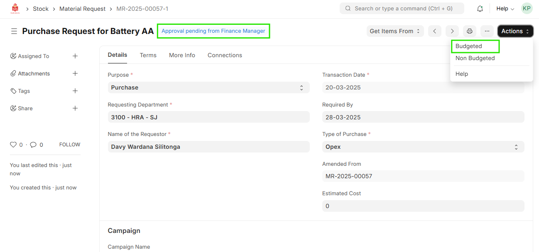
Task: Add a tag using plus icon
Action: tap(75, 91)
